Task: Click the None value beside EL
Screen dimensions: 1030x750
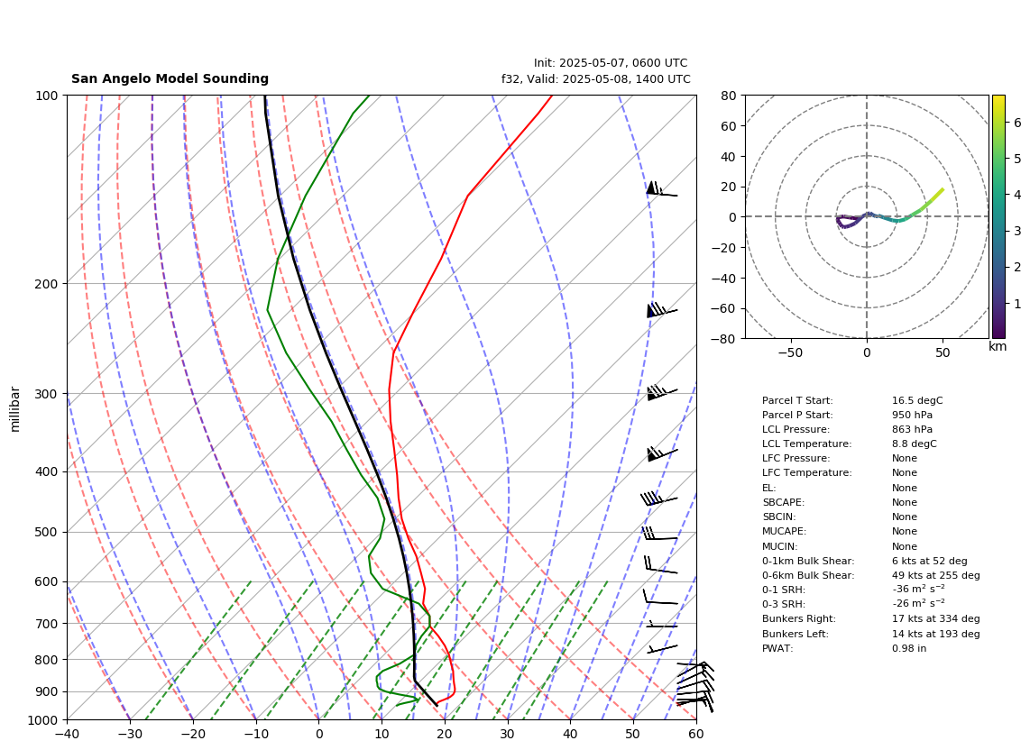Action: (x=905, y=488)
